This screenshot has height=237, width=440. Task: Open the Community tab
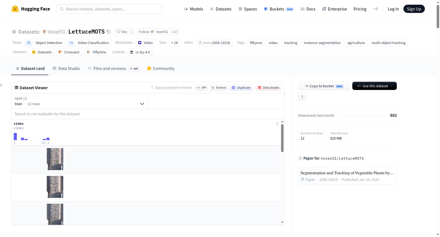(x=161, y=69)
